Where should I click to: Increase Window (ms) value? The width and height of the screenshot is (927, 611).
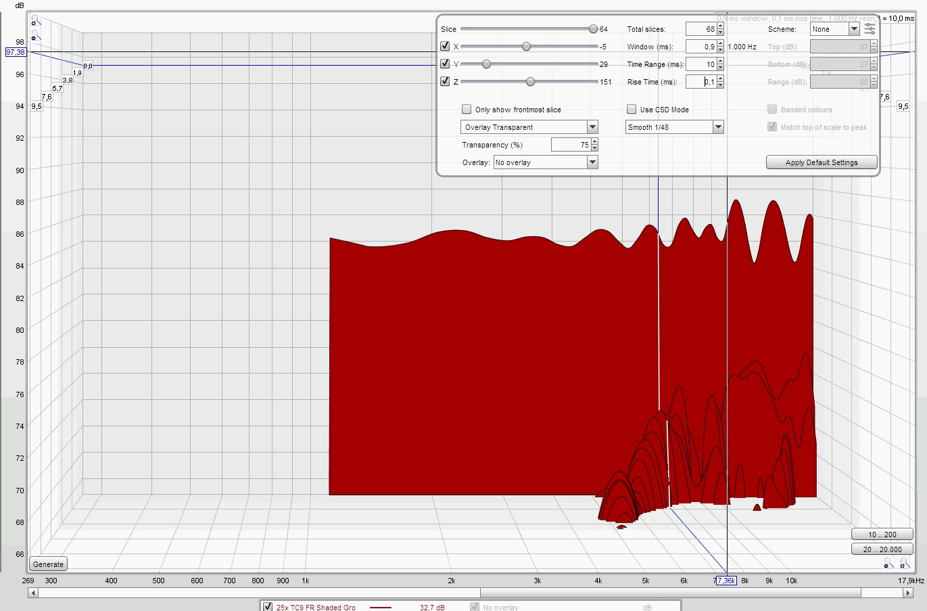(x=720, y=43)
